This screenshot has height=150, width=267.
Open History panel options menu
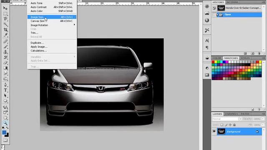click(x=263, y=2)
